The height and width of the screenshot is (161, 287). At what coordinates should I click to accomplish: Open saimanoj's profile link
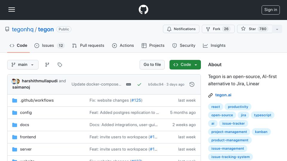[21, 87]
